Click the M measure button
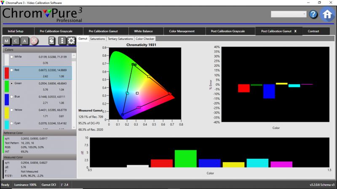This screenshot has height=189, width=337. 7,41
